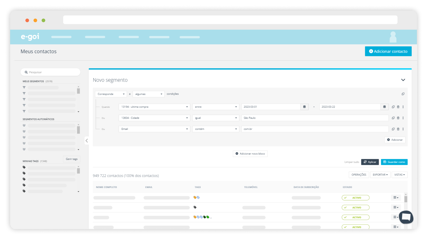This screenshot has height=240, width=427.
Task: Open the algumas conditions dropdown
Action: coord(149,94)
